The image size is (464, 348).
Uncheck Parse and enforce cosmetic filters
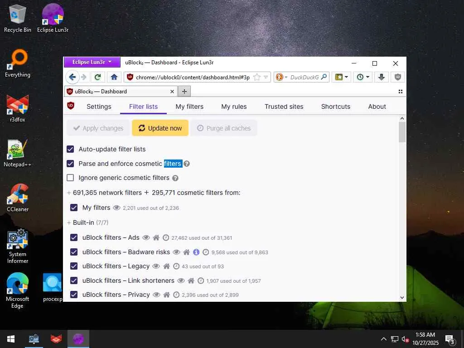point(70,164)
